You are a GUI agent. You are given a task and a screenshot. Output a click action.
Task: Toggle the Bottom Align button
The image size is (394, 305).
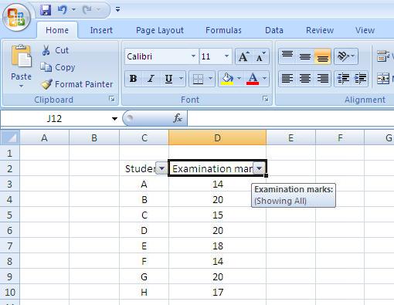(322, 56)
